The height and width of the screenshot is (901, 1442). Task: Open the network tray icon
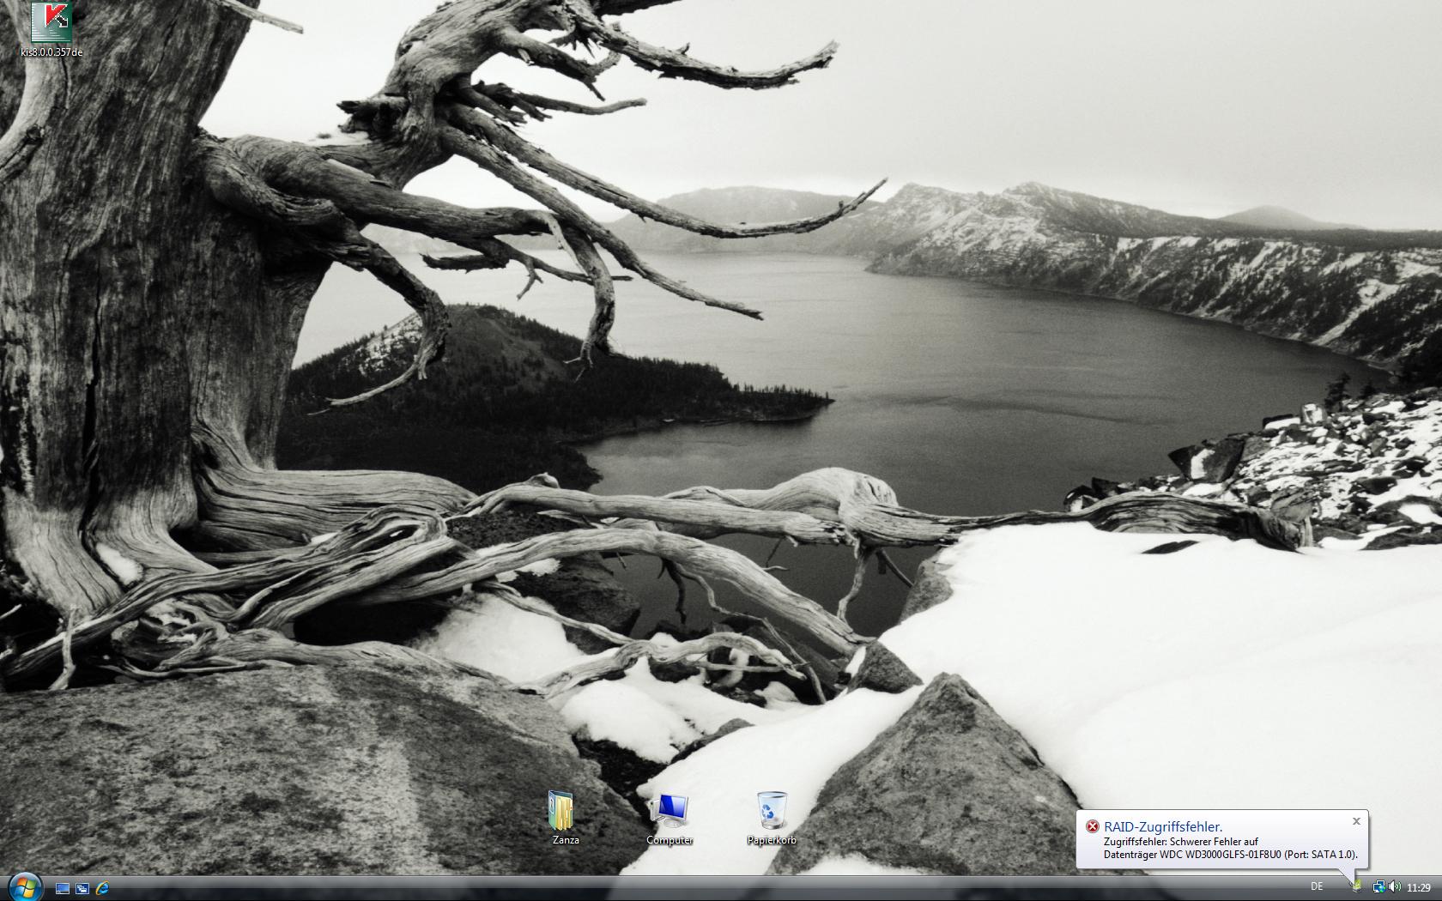tap(1378, 887)
